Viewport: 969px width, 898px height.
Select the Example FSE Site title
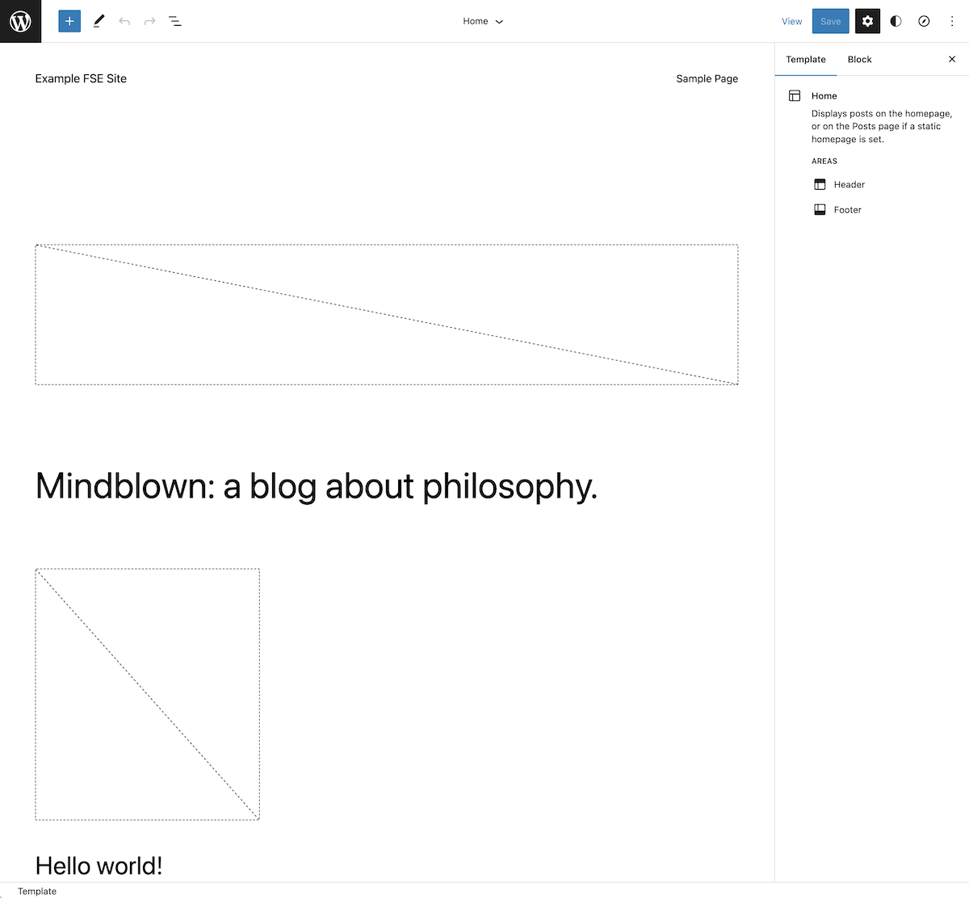(x=81, y=78)
